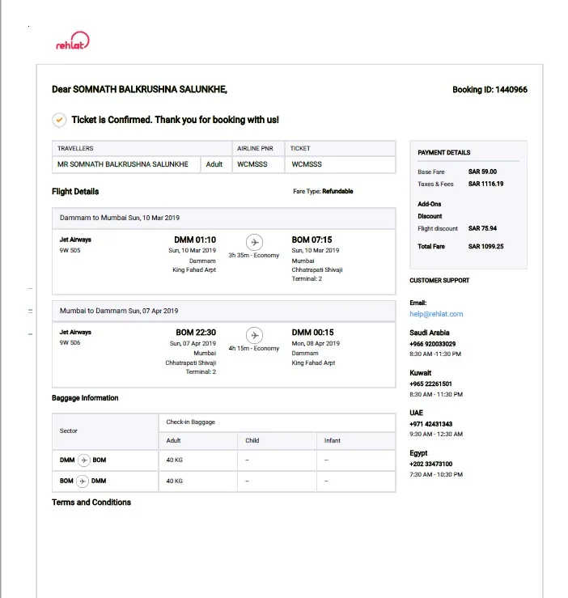This screenshot has height=598, width=568.
Task: Click the airplane icon on Dammam to Mumbai flight
Action: (254, 242)
